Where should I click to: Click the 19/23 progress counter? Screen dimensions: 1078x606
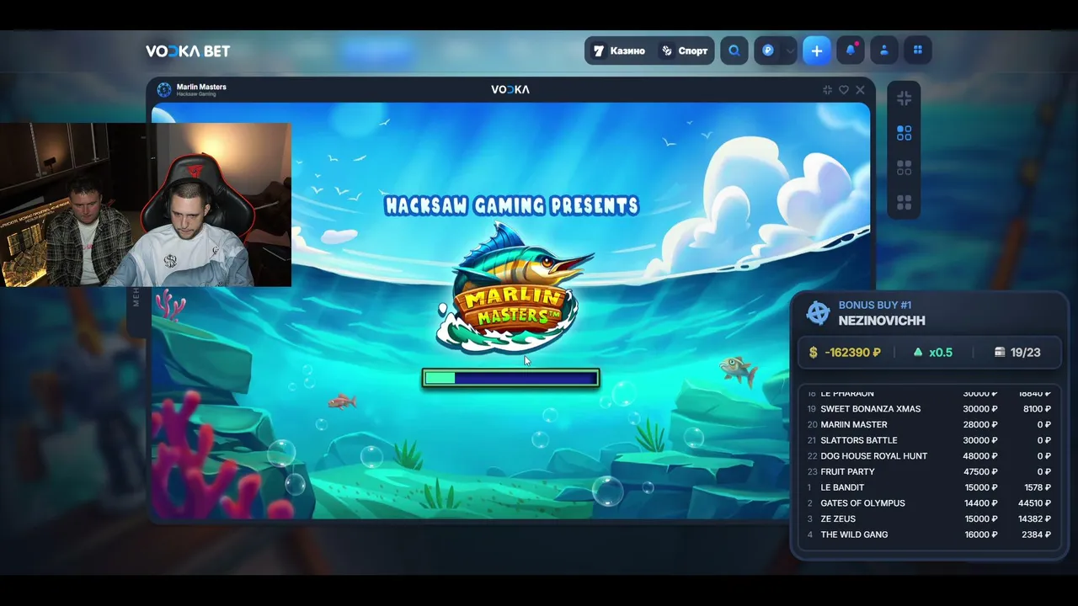tap(1025, 353)
